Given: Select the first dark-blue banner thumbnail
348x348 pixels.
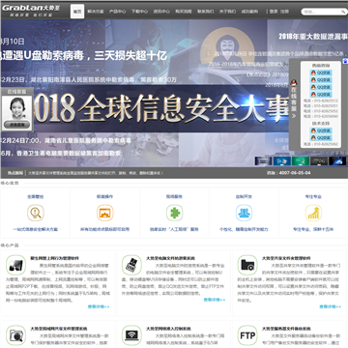Looking at the screenshot, I should pos(263,160).
